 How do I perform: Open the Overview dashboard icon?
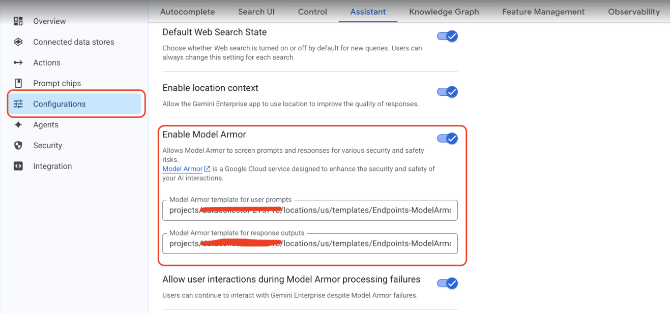[x=18, y=21]
